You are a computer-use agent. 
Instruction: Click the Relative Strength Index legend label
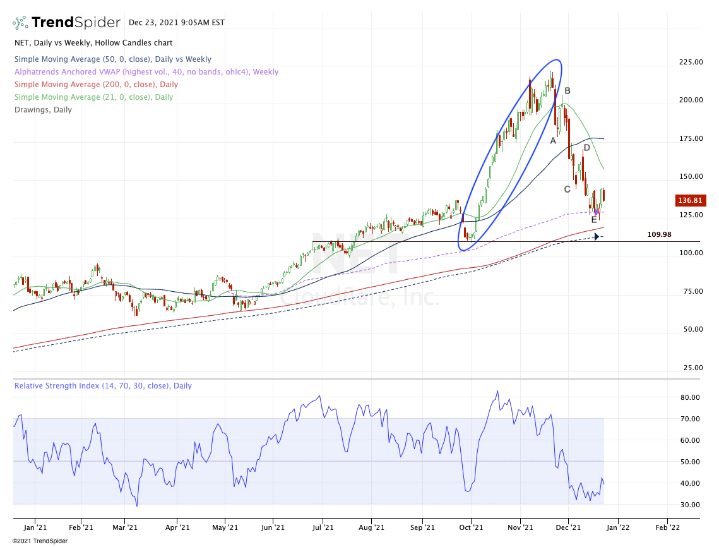click(103, 386)
